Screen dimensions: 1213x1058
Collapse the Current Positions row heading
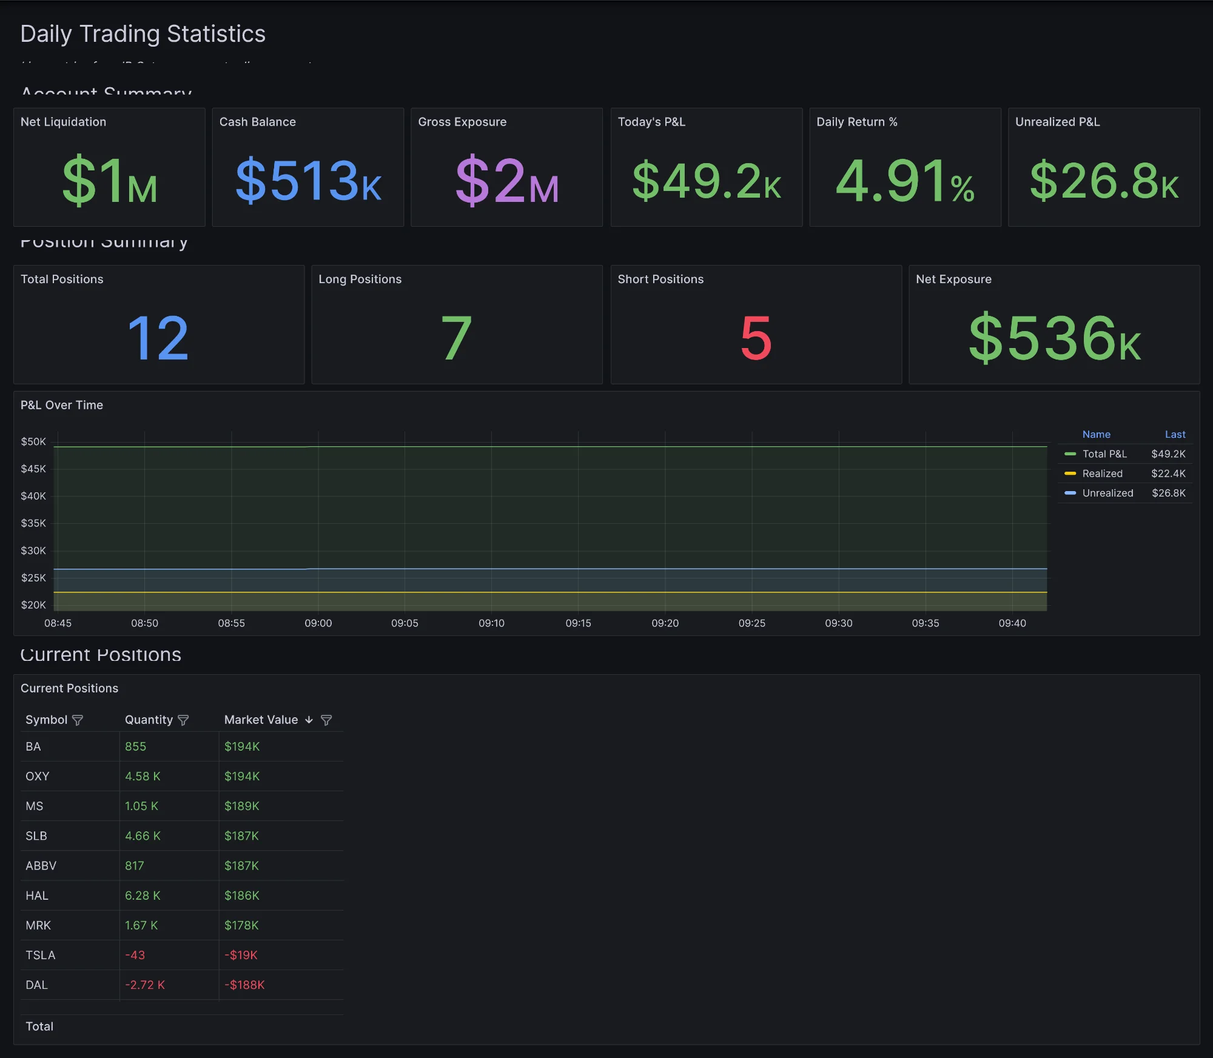click(101, 655)
